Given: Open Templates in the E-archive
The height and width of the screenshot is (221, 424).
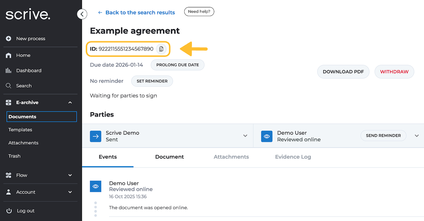Looking at the screenshot, I should click(x=20, y=130).
